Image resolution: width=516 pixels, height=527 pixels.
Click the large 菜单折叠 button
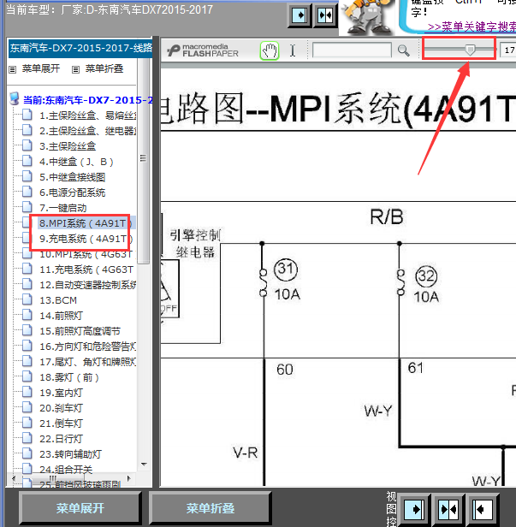point(211,508)
